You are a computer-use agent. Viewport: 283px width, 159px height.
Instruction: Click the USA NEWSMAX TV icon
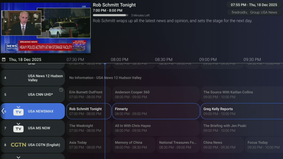[19, 111]
